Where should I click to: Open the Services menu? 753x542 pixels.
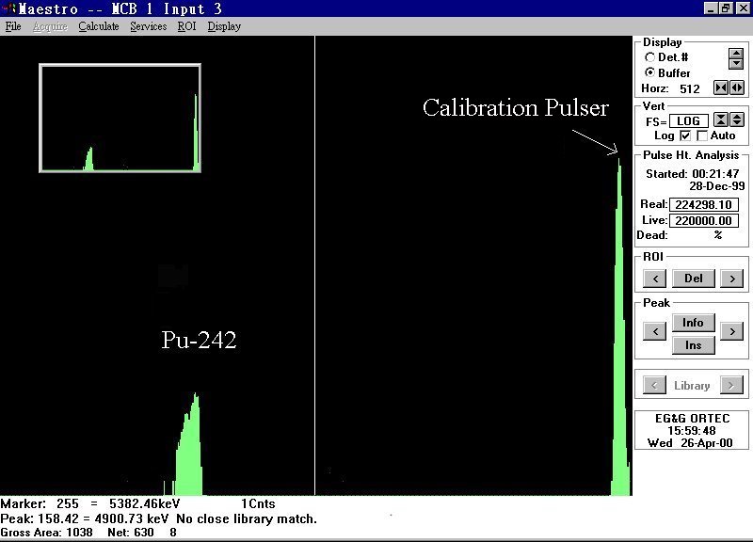pyautogui.click(x=148, y=26)
